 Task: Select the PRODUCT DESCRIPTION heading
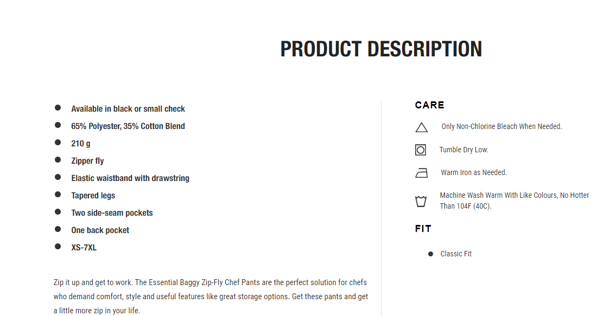coord(381,49)
